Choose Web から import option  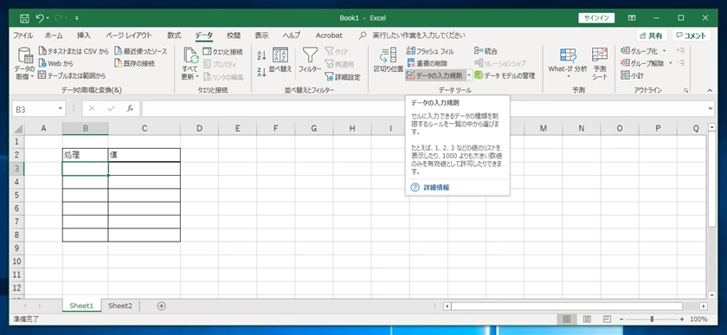(55, 63)
